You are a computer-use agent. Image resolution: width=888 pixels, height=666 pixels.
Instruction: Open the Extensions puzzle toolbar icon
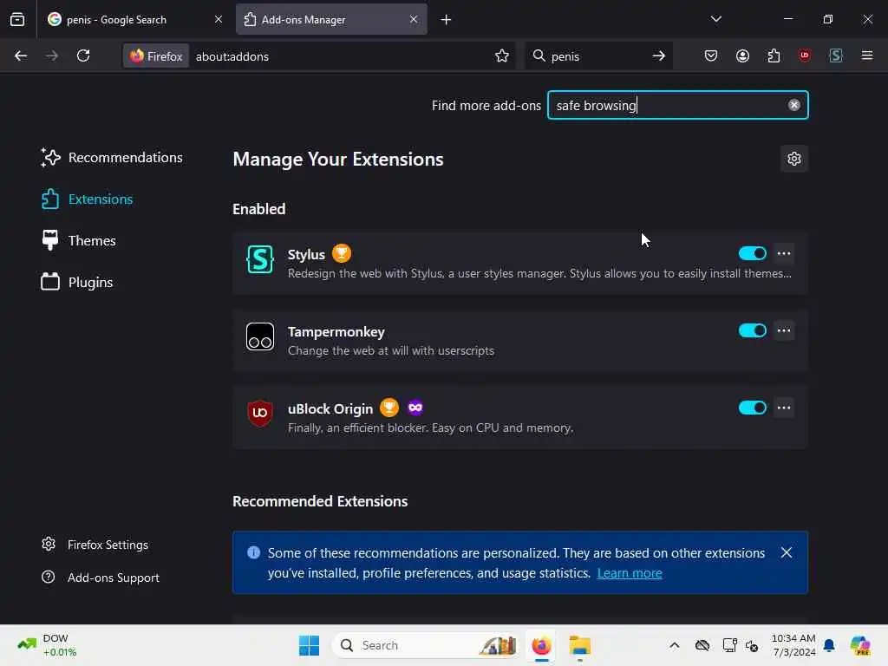pos(774,55)
